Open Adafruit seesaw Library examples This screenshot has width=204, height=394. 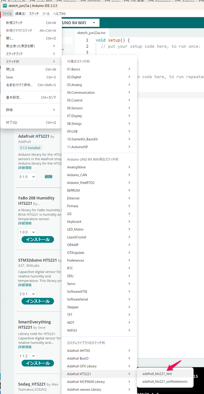(x=99, y=389)
